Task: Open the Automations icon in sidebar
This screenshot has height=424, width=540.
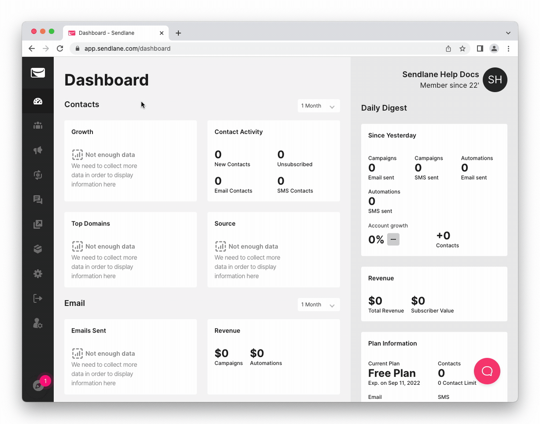Action: point(38,175)
